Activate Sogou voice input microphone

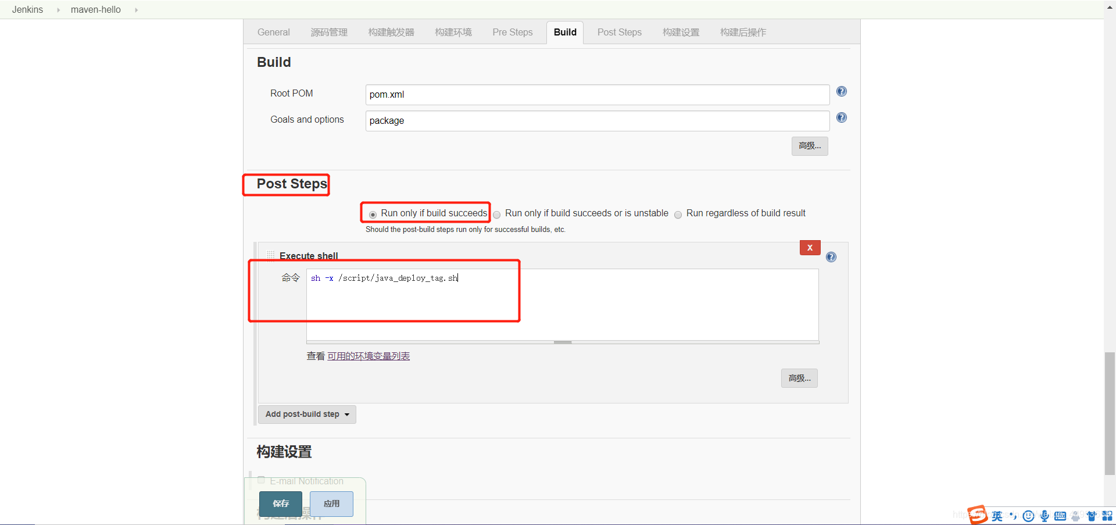click(x=1045, y=516)
